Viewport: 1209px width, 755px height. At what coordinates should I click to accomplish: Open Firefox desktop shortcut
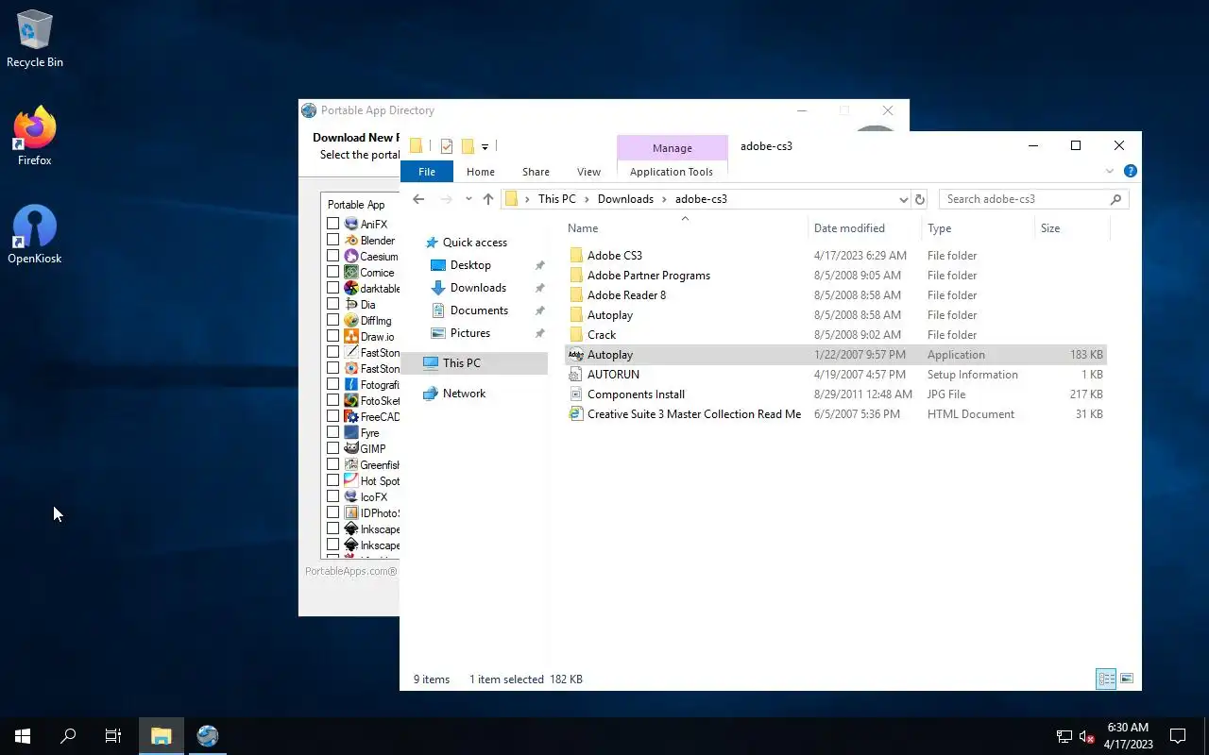[35, 137]
